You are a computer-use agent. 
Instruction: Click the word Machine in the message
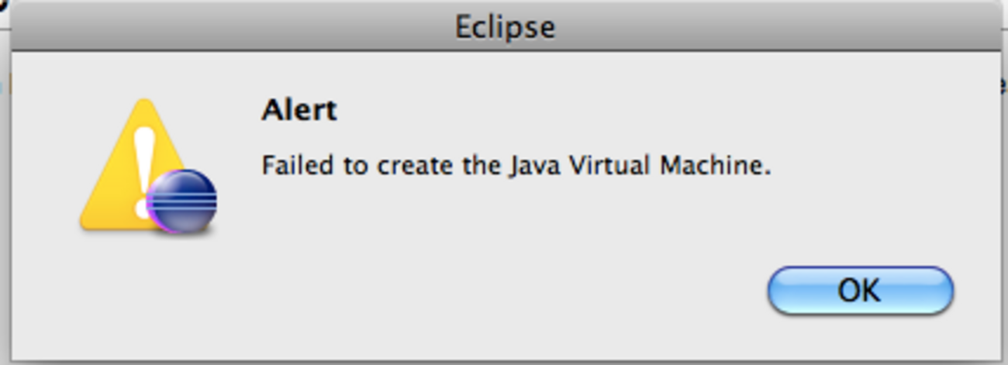tap(716, 166)
